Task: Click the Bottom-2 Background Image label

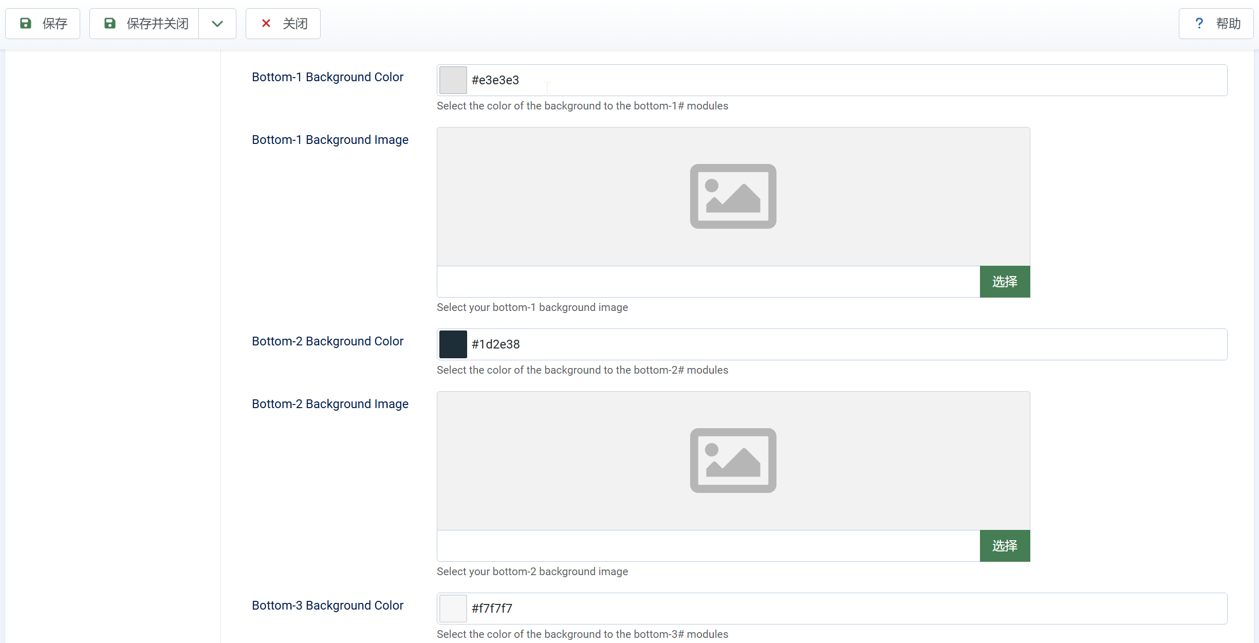Action: (x=330, y=404)
